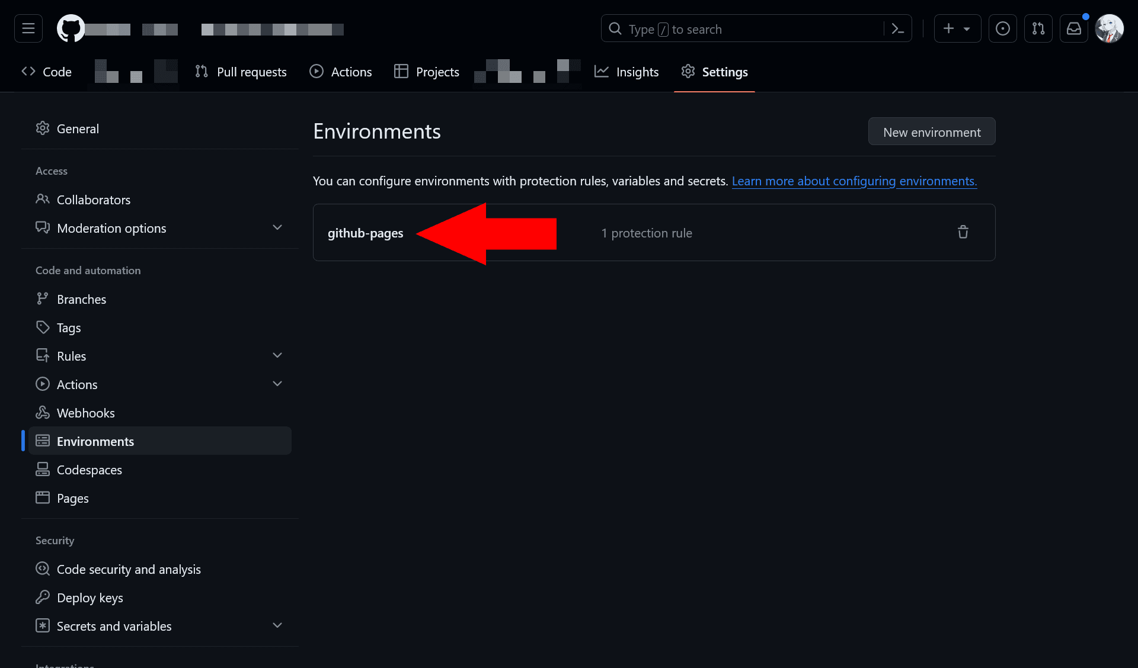1138x668 pixels.
Task: Open sidebar Actions settings
Action: click(x=160, y=384)
